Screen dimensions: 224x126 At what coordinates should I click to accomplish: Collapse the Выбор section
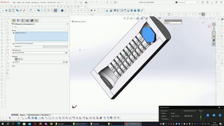tap(68, 30)
